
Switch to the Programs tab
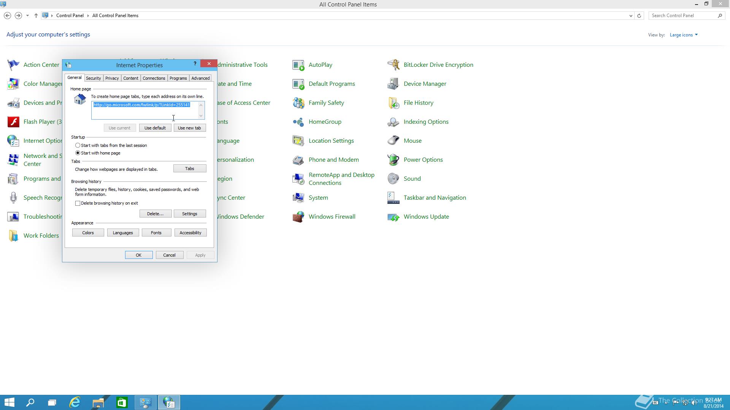(178, 78)
